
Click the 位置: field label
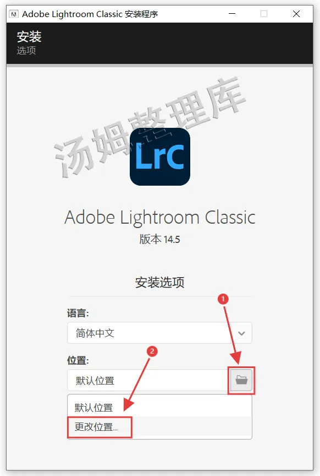pyautogui.click(x=78, y=360)
